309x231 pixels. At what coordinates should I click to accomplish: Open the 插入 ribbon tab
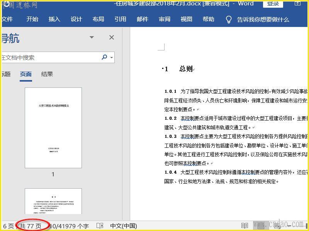click(x=54, y=19)
